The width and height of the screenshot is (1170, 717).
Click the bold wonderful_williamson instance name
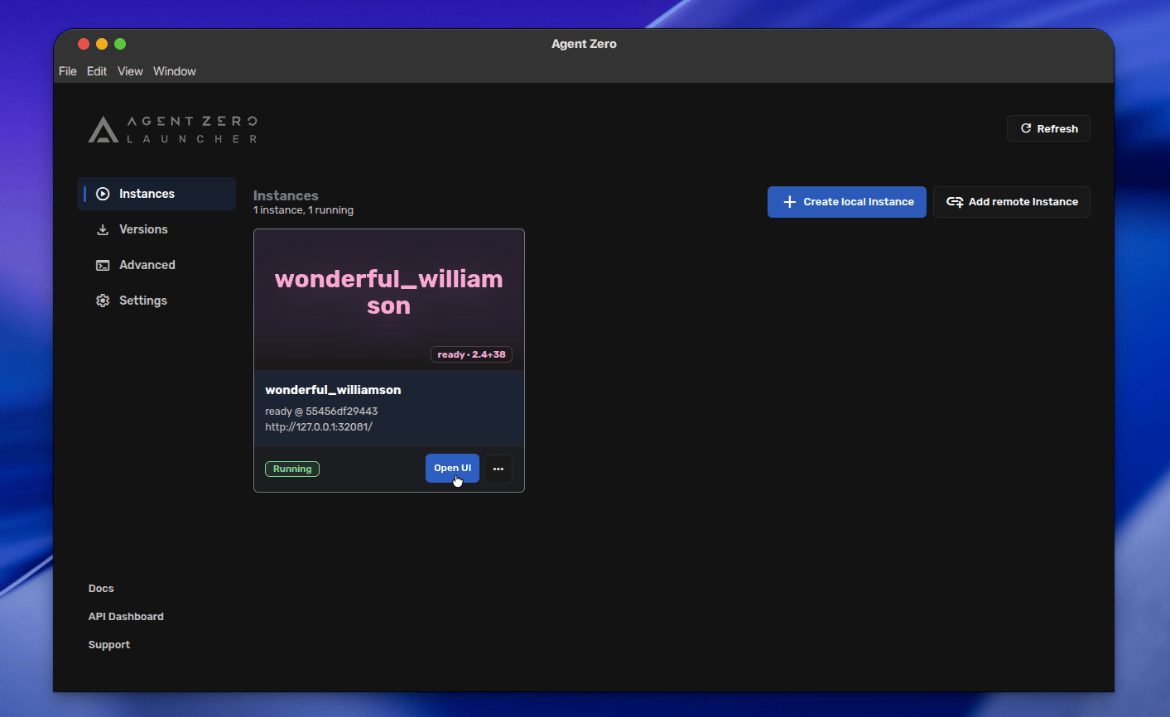pyautogui.click(x=333, y=390)
